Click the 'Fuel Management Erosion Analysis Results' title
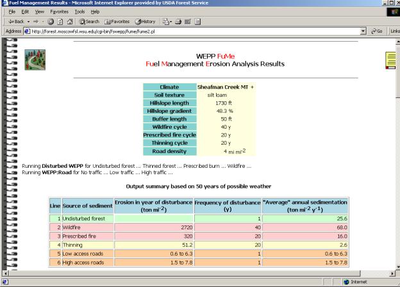This screenshot has height=287, width=400. [x=215, y=64]
